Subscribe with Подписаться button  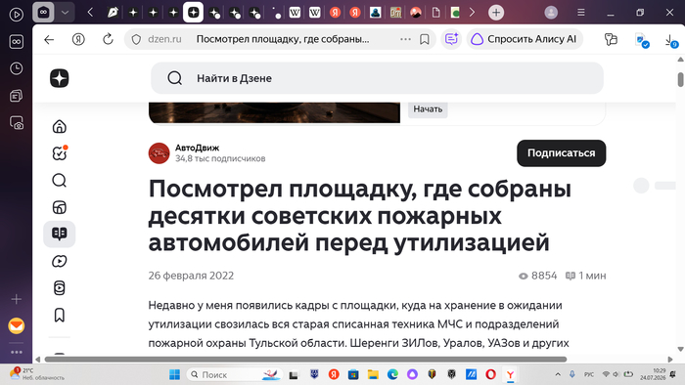point(562,153)
